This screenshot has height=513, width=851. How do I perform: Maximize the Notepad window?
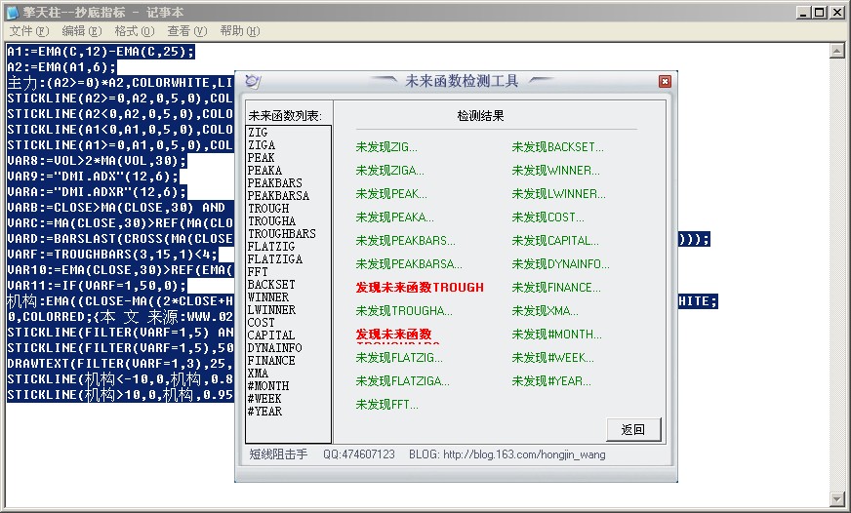point(820,12)
